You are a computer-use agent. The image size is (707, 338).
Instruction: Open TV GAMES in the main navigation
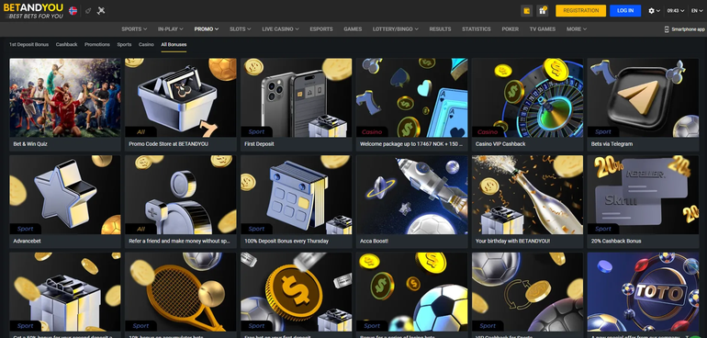(x=543, y=28)
